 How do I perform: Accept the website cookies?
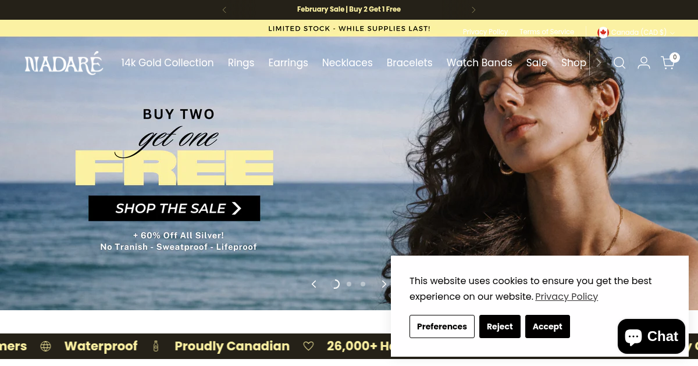pyautogui.click(x=547, y=326)
